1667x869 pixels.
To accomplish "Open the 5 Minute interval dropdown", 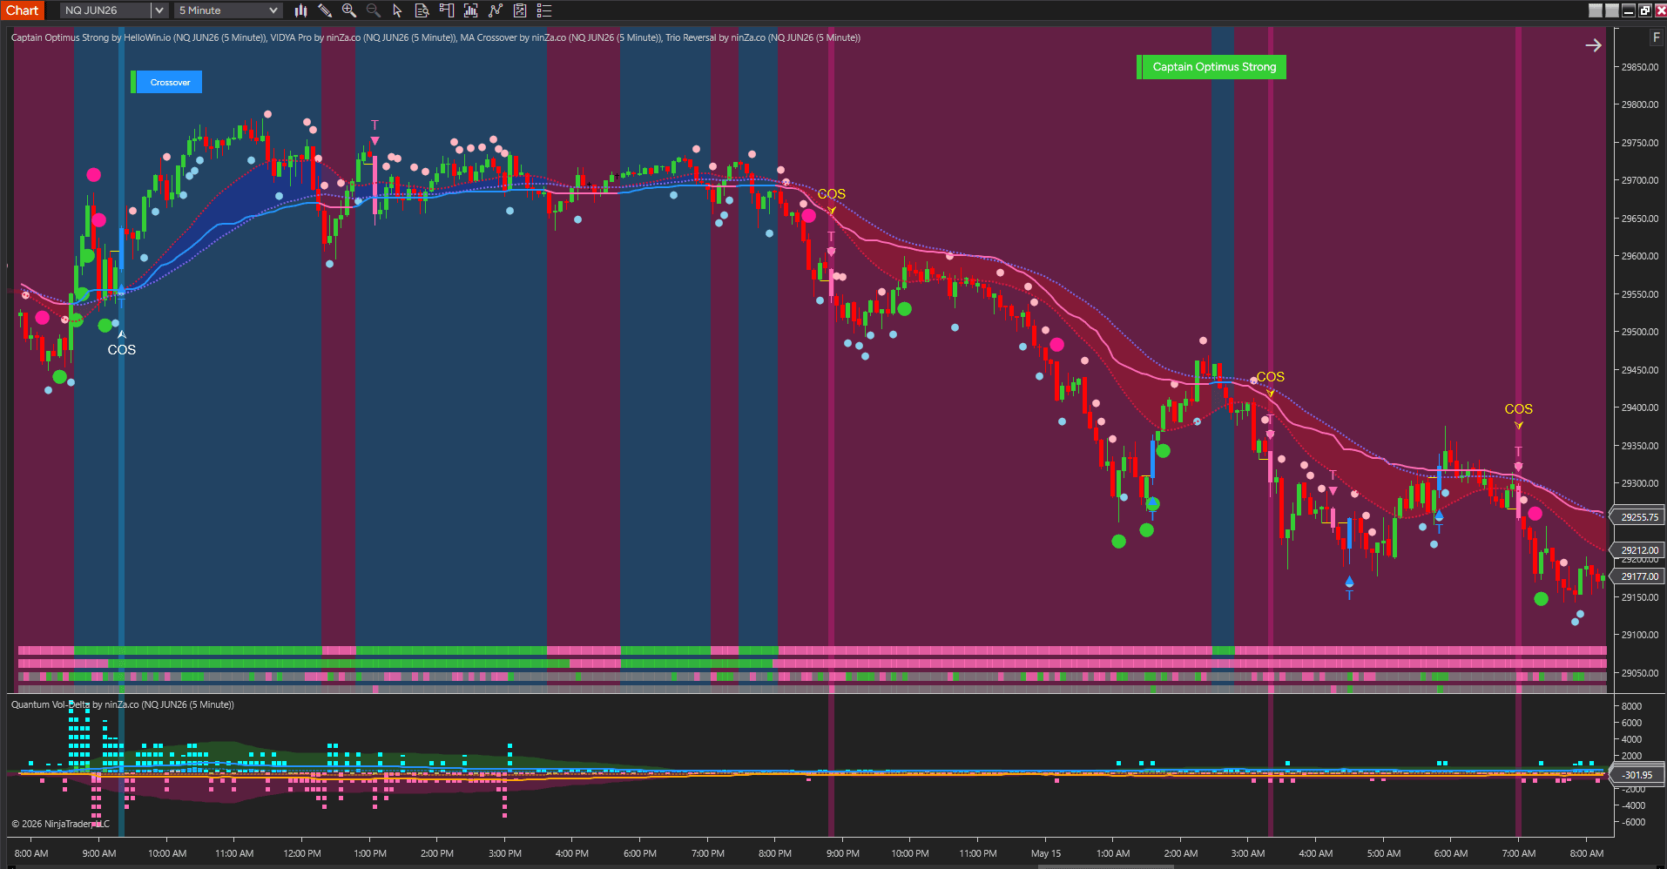I will [228, 10].
